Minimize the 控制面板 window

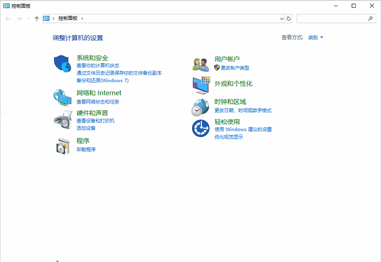click(x=336, y=6)
